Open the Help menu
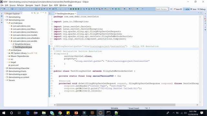Viewport: 207px width, 116px height. (70, 5)
